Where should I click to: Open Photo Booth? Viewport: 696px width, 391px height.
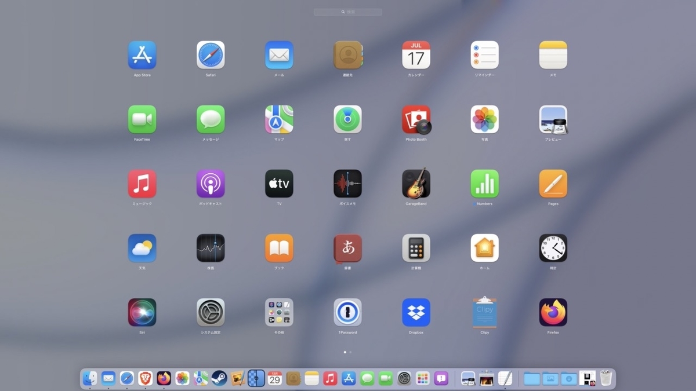(416, 119)
